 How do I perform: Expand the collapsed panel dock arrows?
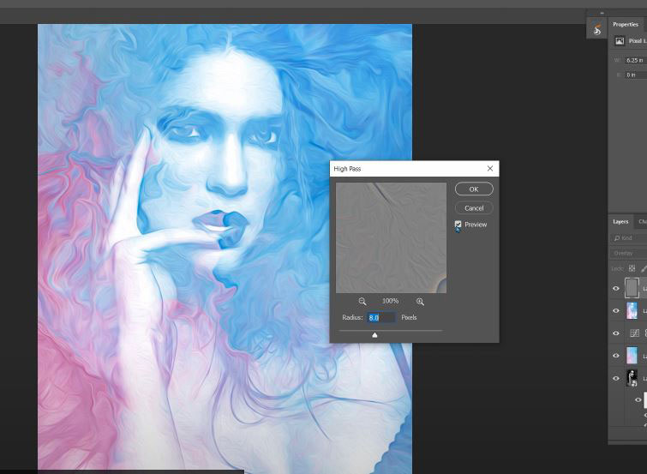coord(601,13)
